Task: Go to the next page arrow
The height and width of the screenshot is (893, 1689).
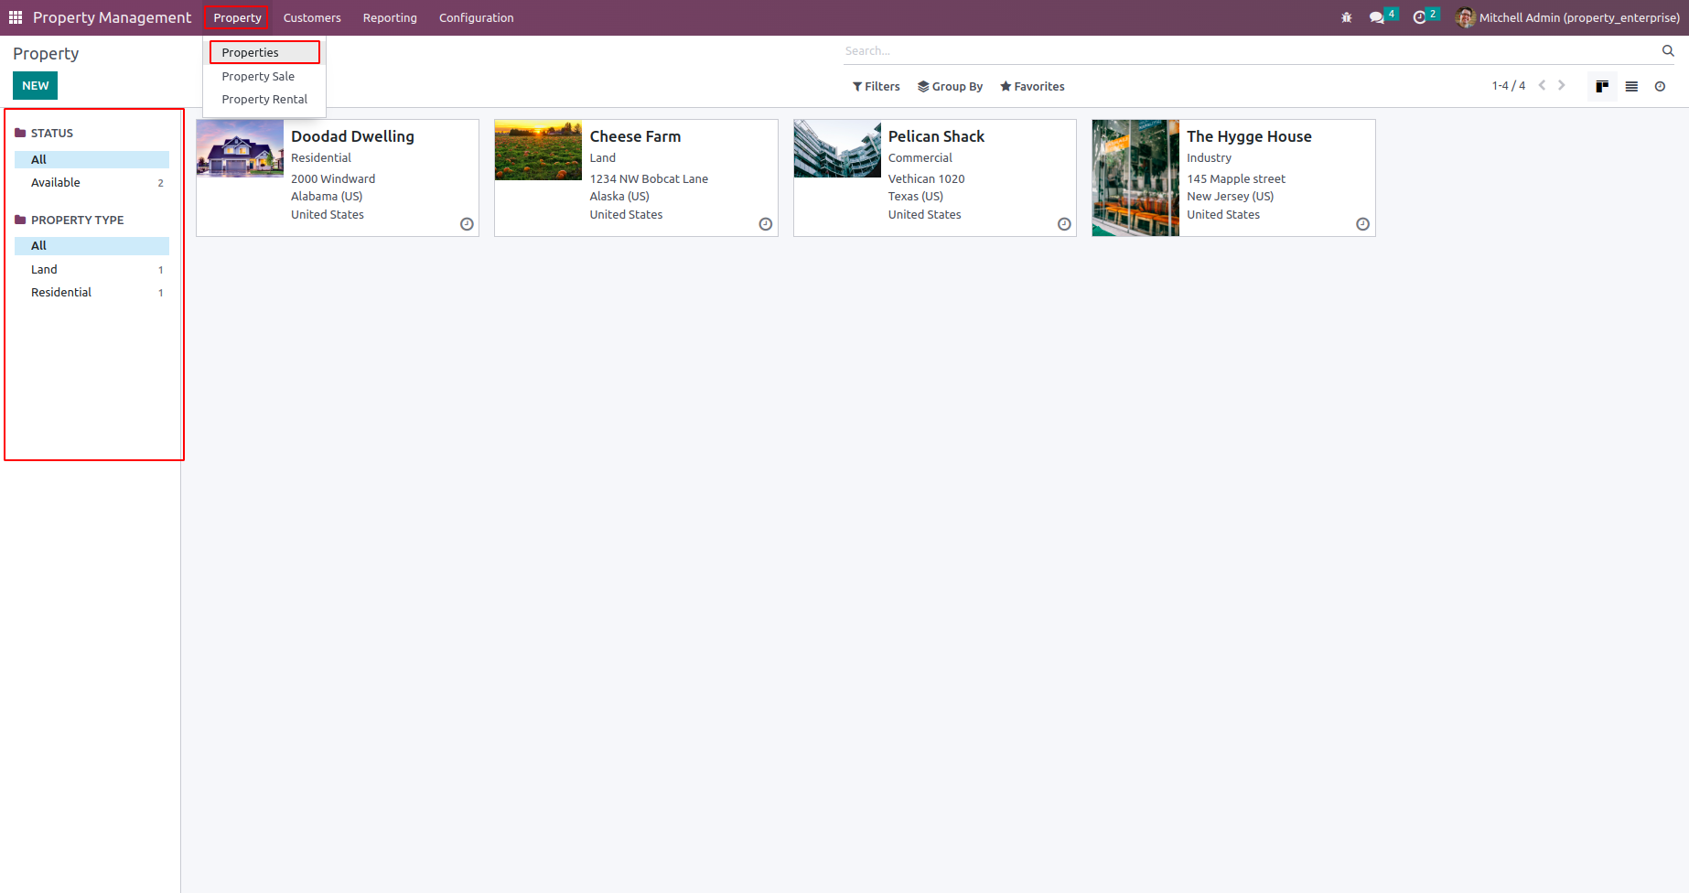Action: [x=1562, y=85]
